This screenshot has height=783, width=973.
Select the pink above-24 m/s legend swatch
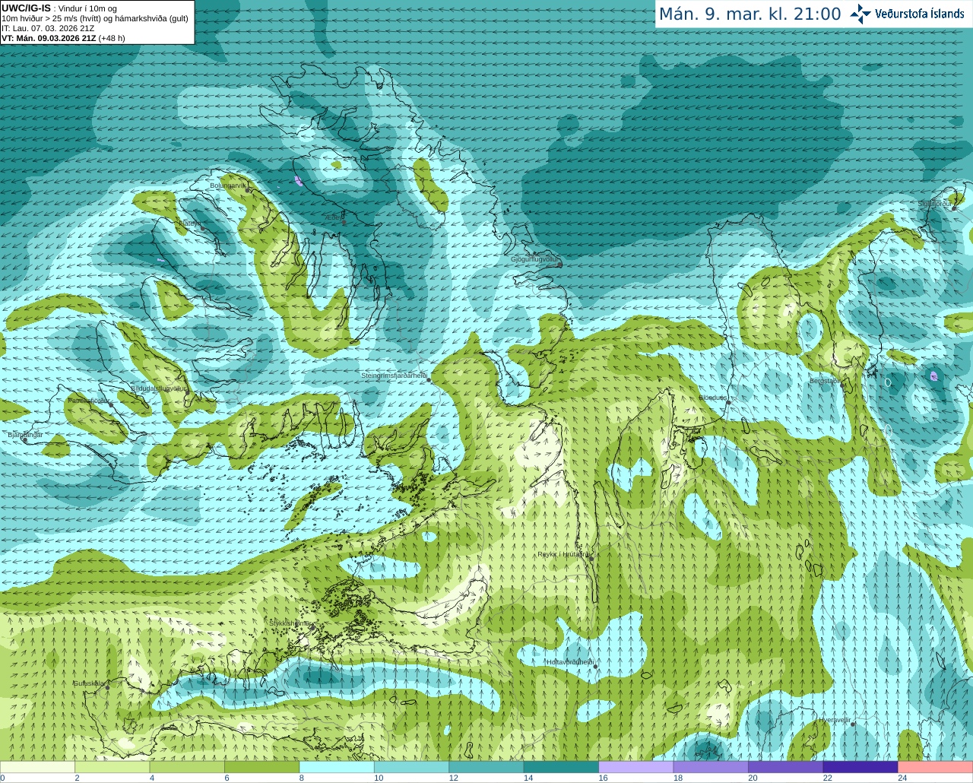point(936,767)
